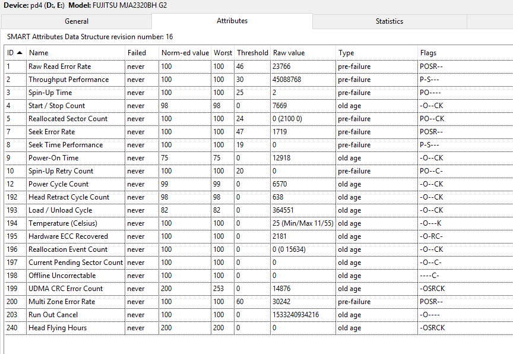This screenshot has height=354, width=513.
Task: Select the Seek Time Performance row
Action: 259,145
